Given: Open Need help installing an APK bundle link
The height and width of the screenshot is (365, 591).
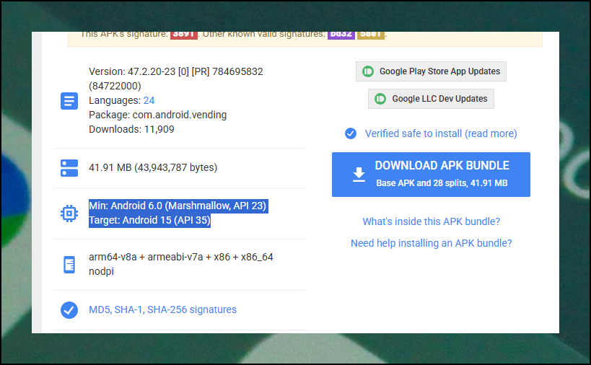Looking at the screenshot, I should [x=432, y=243].
